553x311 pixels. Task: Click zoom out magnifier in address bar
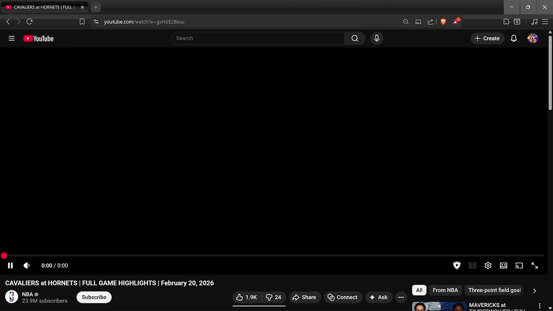pos(406,22)
